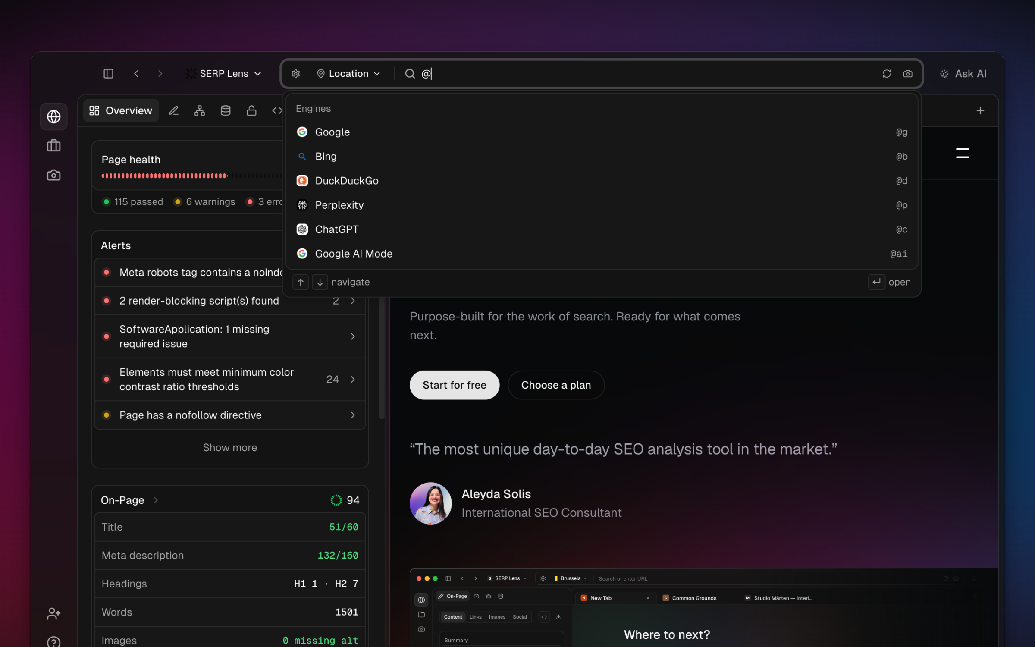This screenshot has width=1035, height=647.
Task: Click the On-Page score ring 94
Action: (336, 500)
